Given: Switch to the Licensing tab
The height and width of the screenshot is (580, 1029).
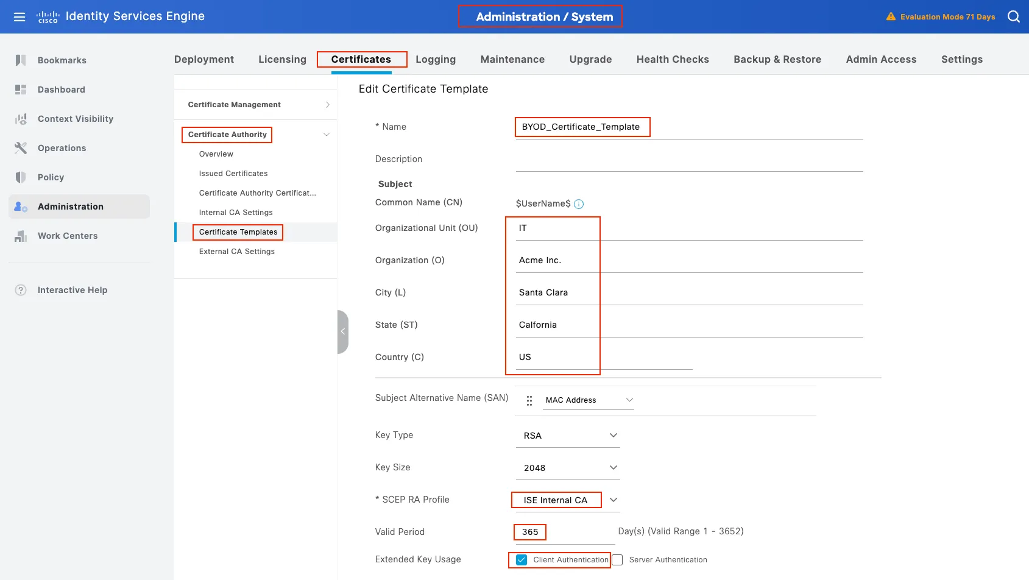Looking at the screenshot, I should 282,59.
